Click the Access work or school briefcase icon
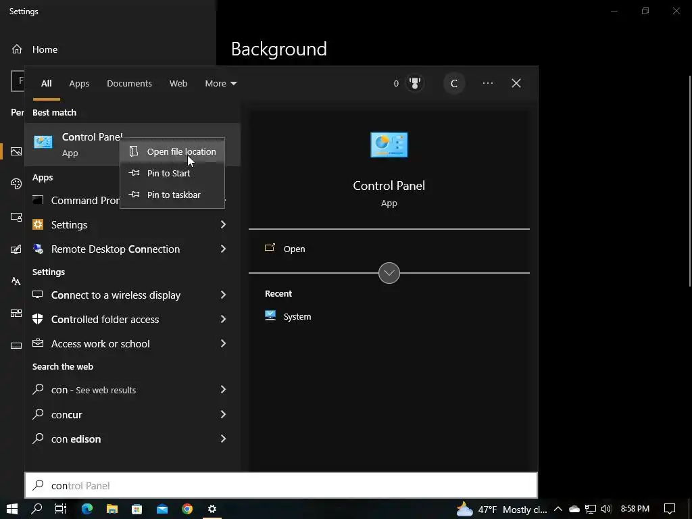This screenshot has height=519, width=692. (38, 343)
